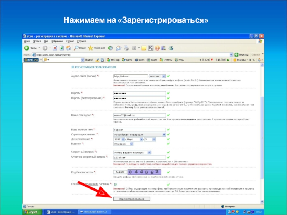Expand the secret question dropdown

164,152
